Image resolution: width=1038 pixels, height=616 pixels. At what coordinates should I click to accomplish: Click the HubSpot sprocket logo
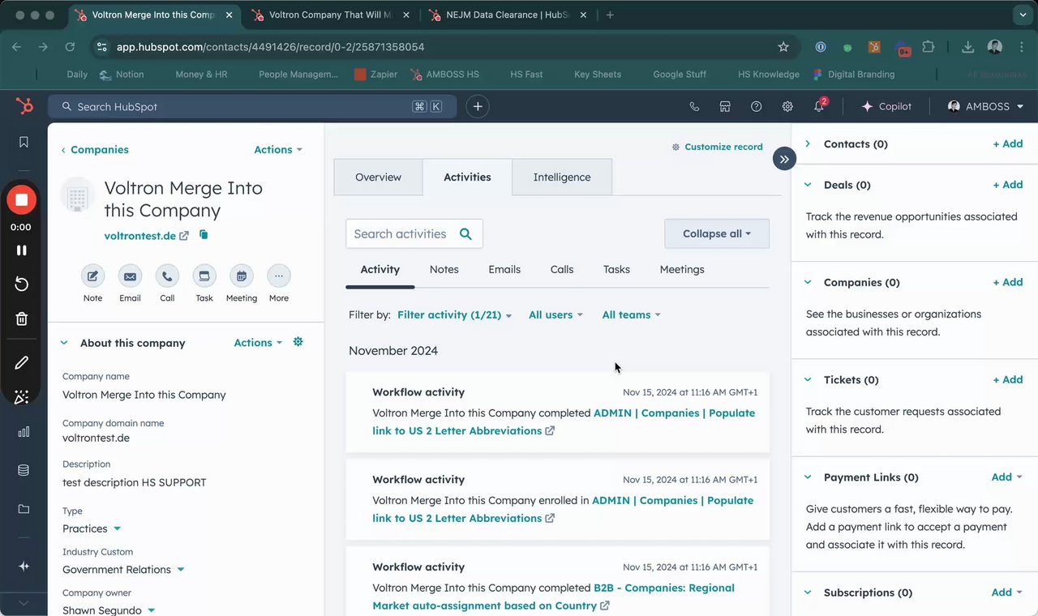click(24, 106)
